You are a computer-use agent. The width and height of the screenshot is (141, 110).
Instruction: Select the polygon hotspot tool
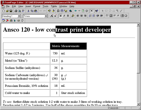pyautogui.click(x=114, y=11)
